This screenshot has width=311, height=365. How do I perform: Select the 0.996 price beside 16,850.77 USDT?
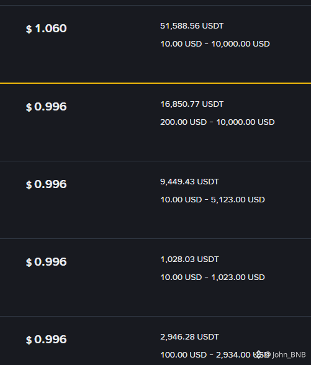pos(50,107)
